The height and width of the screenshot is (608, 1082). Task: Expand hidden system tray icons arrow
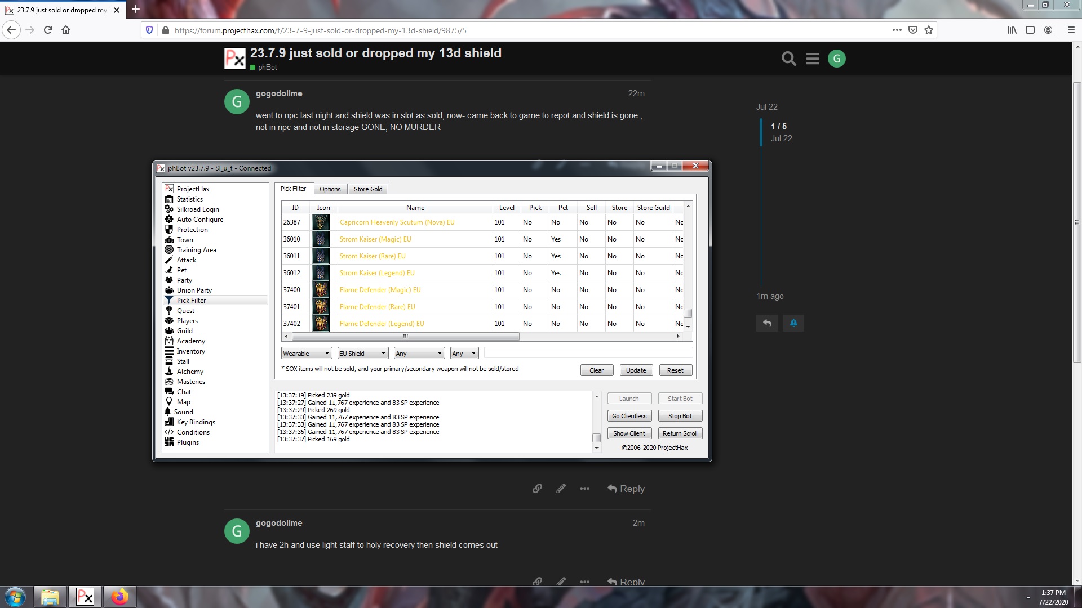1028,597
